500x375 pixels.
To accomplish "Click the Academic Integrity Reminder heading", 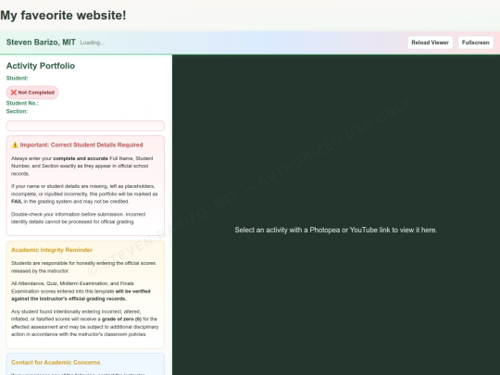I will pyautogui.click(x=52, y=250).
